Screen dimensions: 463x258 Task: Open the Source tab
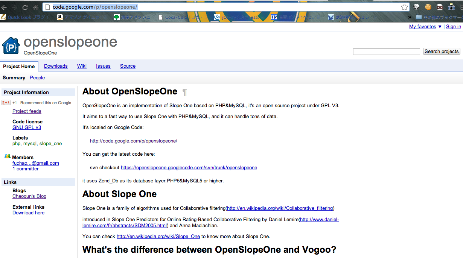tap(128, 66)
